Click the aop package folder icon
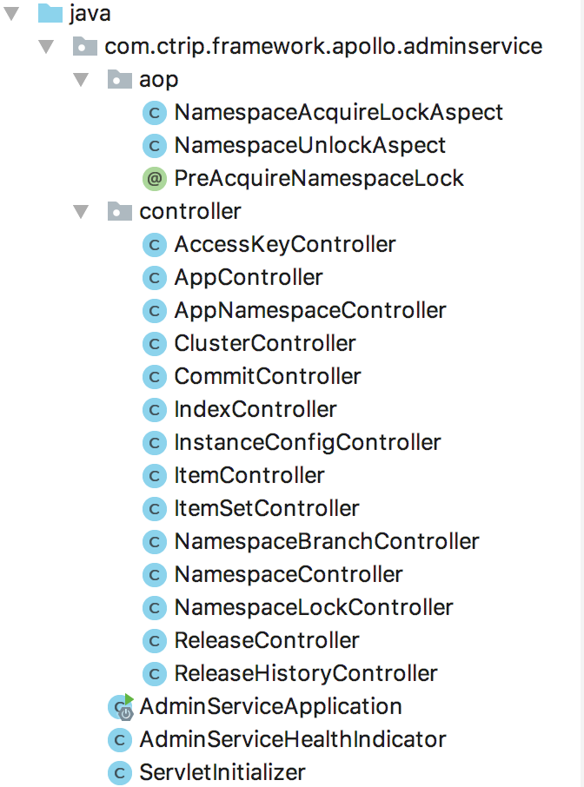 (x=119, y=79)
